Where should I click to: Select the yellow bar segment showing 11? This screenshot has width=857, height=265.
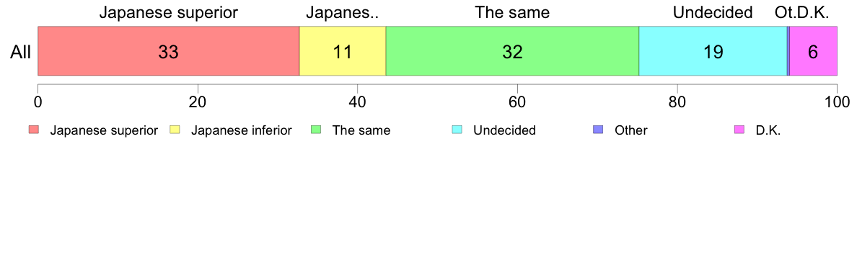tap(343, 51)
